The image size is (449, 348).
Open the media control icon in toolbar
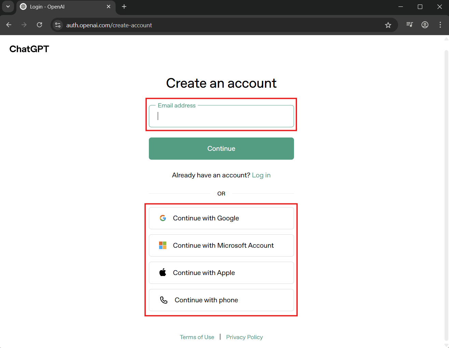click(410, 25)
